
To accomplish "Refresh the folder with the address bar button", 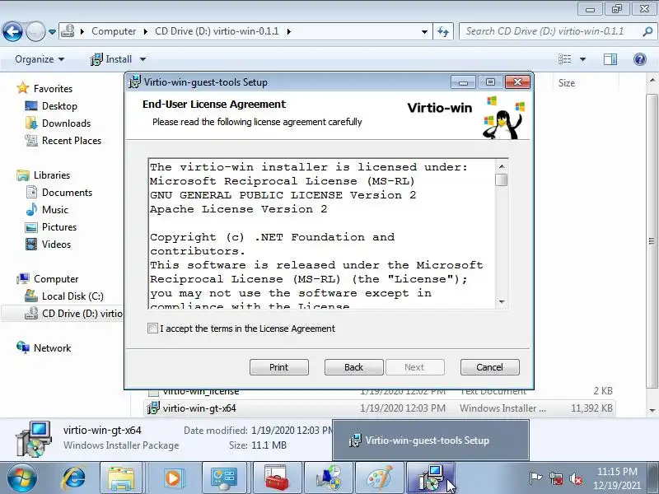I will (443, 31).
